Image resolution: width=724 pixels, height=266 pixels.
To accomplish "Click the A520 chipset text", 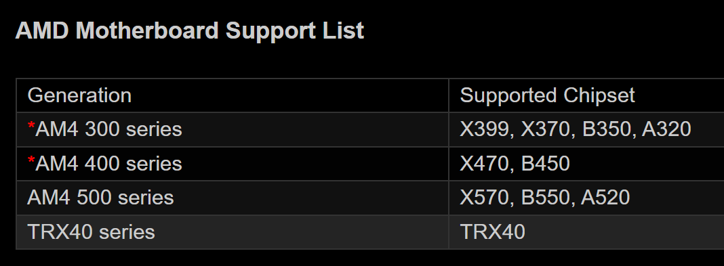I will pyautogui.click(x=605, y=198).
